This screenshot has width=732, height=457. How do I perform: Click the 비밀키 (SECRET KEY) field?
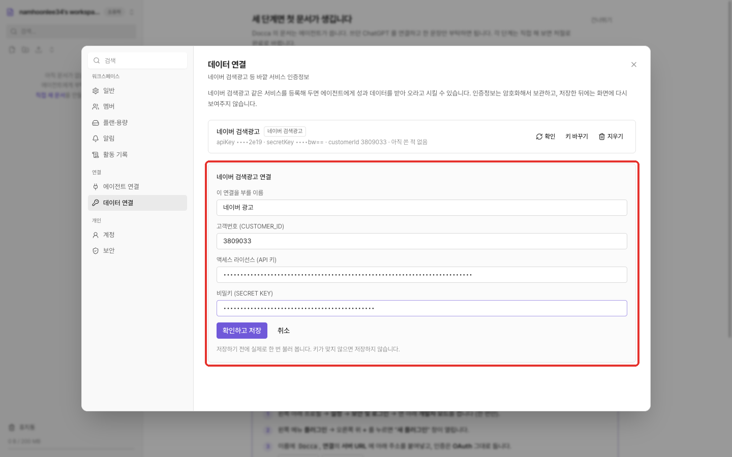[x=422, y=308]
